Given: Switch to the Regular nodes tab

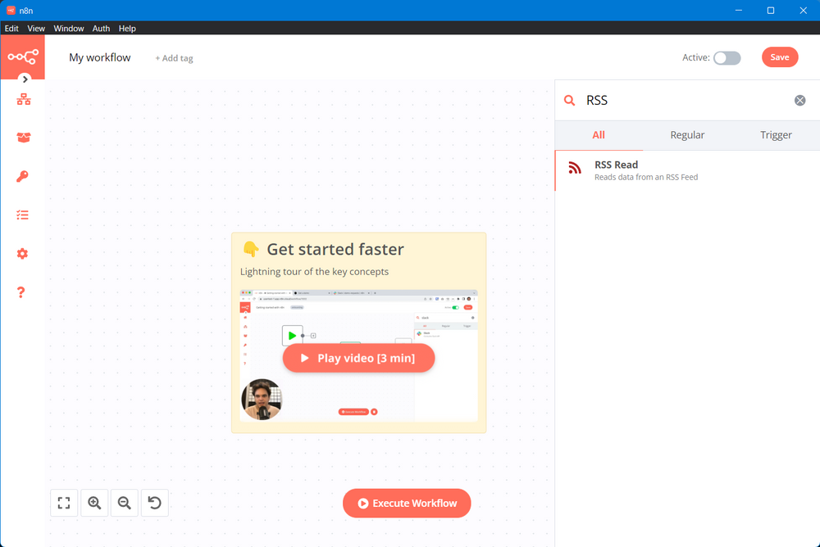Looking at the screenshot, I should point(687,135).
